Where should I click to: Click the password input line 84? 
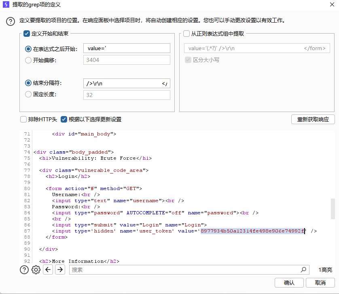tap(155, 213)
